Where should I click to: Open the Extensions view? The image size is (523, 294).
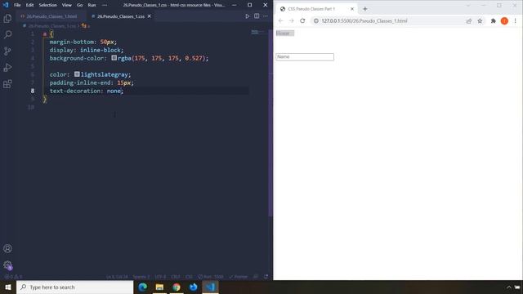(x=7, y=83)
